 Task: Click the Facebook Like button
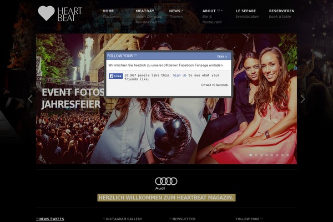coord(116,76)
